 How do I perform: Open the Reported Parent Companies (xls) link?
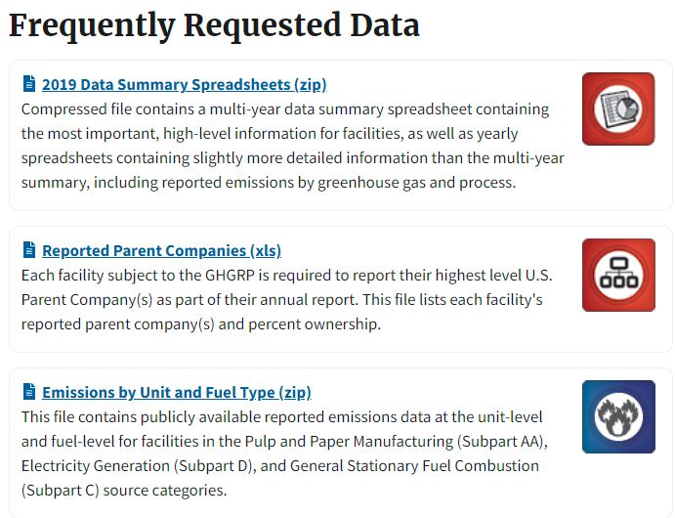[161, 250]
